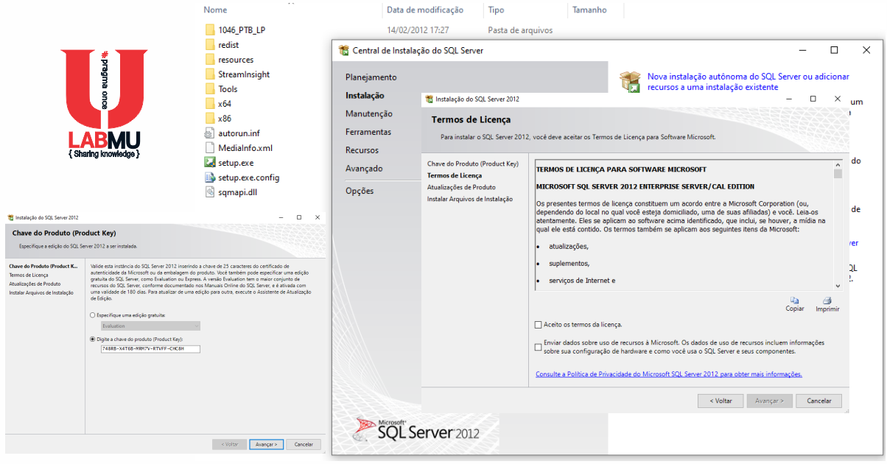Click the install box icon beside Nova instalação

click(630, 82)
